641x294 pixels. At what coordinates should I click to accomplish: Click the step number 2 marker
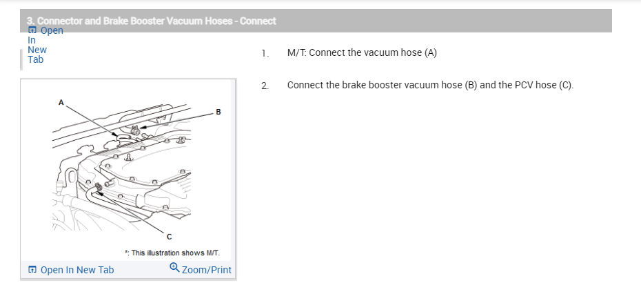265,86
